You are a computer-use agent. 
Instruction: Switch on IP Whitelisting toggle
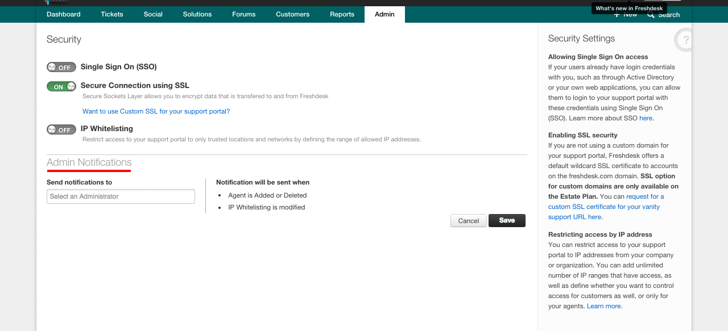61,129
